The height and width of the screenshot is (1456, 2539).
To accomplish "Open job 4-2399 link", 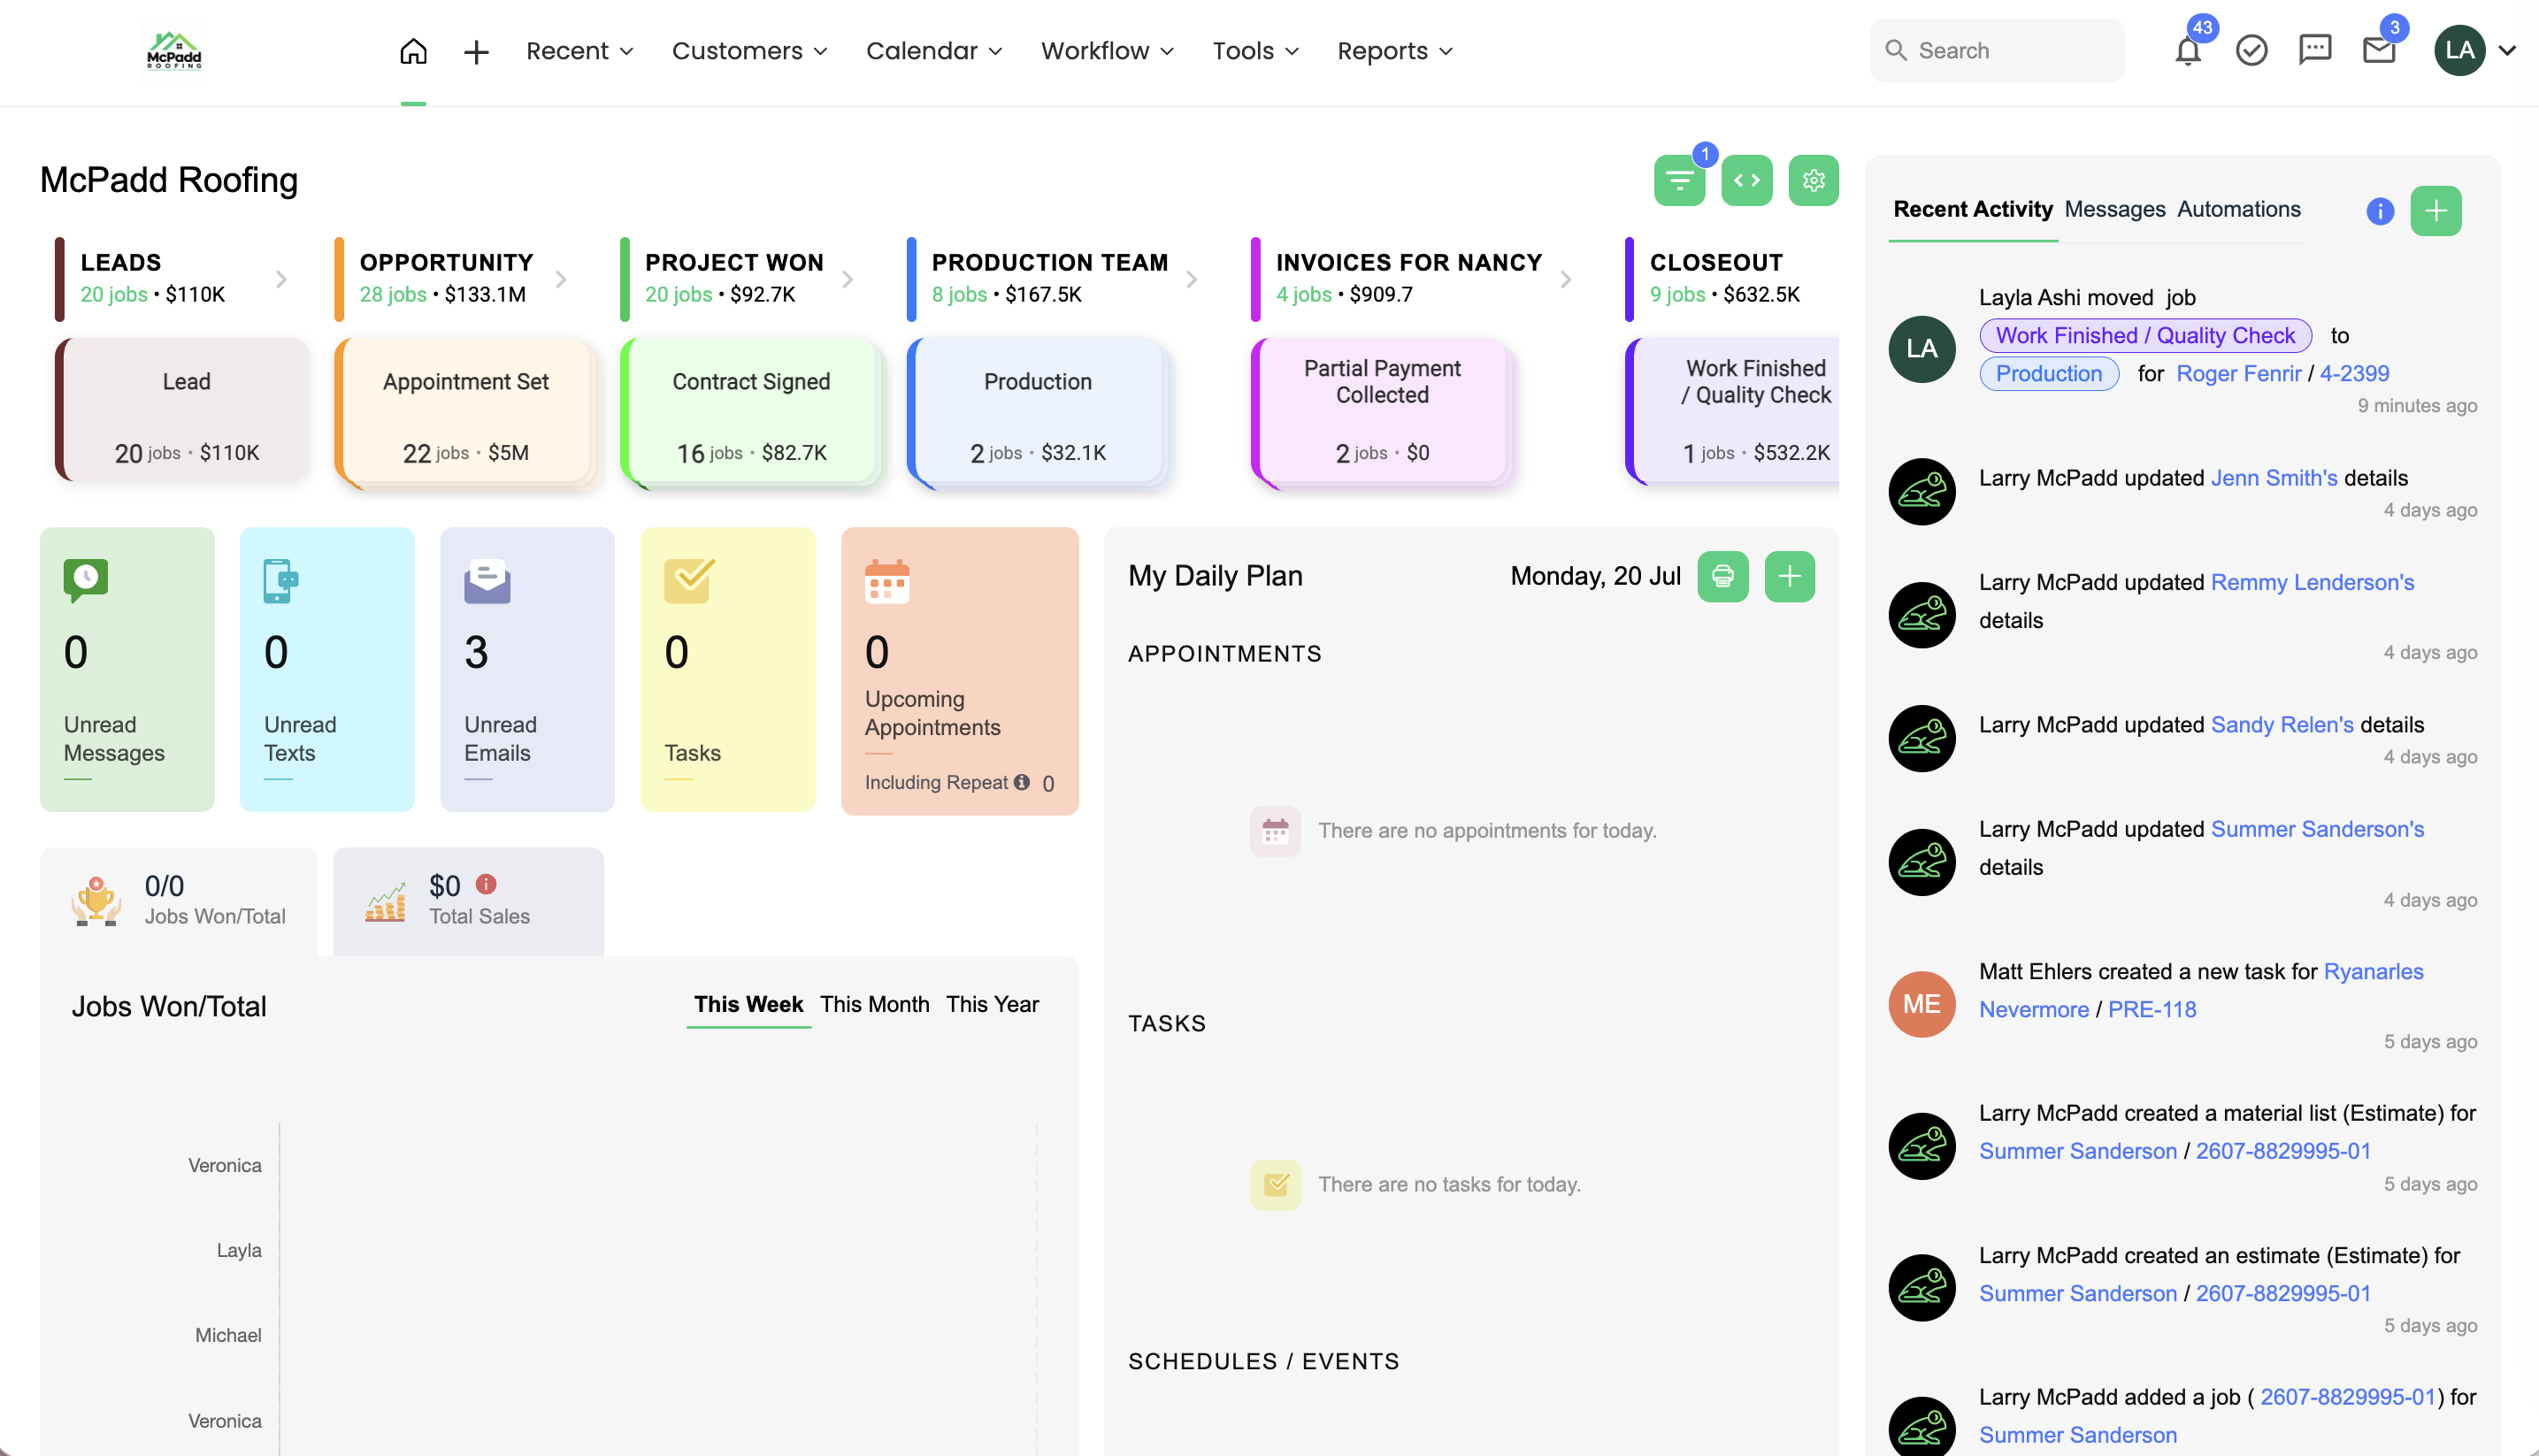I will point(2354,373).
